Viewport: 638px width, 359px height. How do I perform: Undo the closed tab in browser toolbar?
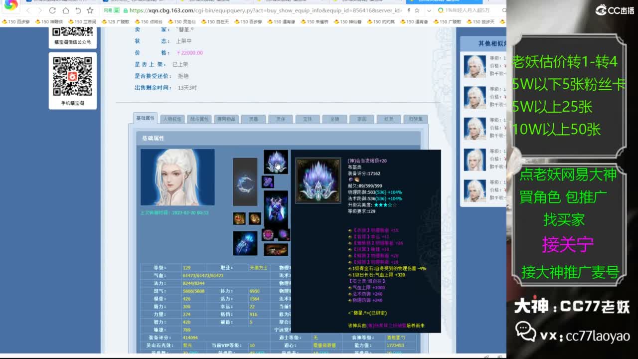tap(78, 10)
